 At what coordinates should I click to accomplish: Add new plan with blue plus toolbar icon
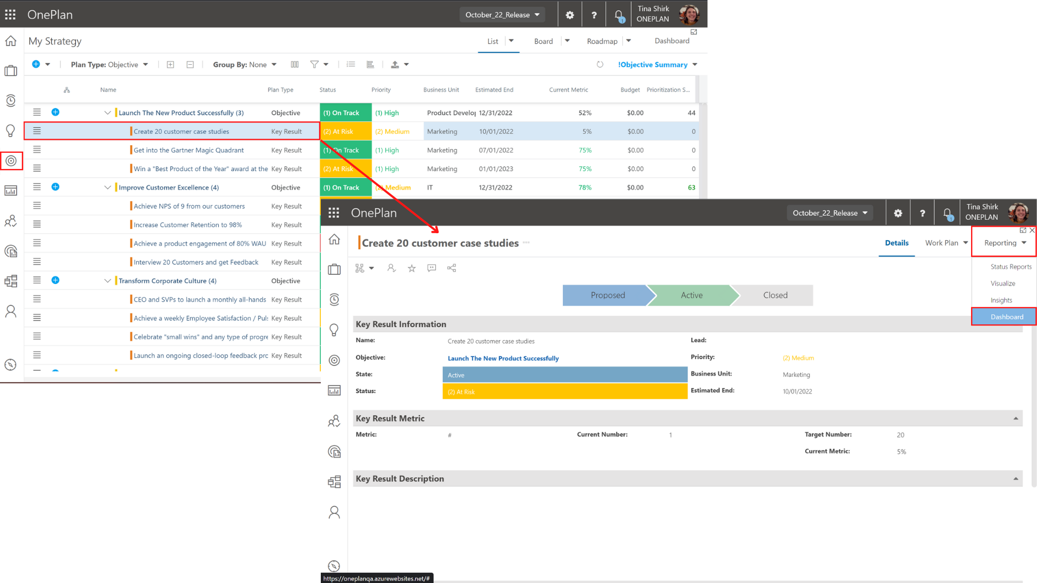coord(36,64)
